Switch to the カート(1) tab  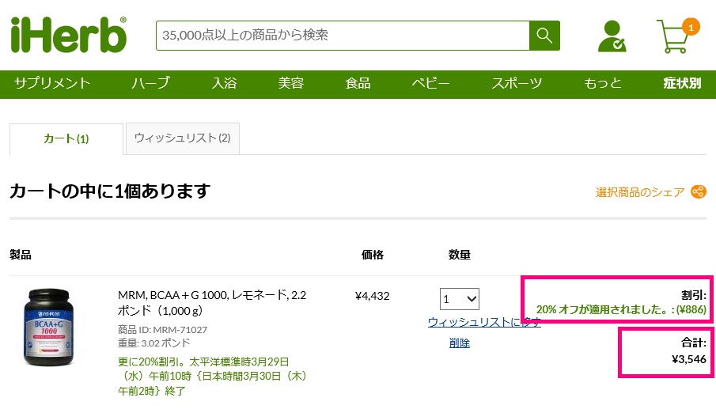[66, 138]
